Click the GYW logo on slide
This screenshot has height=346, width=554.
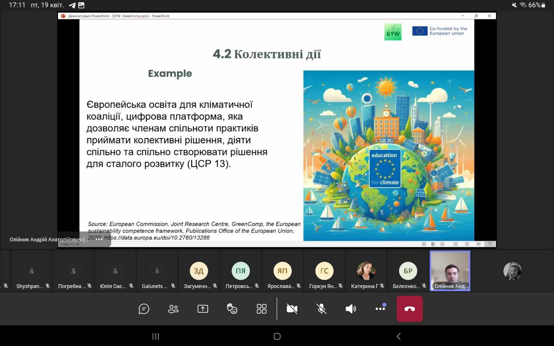[x=393, y=32]
